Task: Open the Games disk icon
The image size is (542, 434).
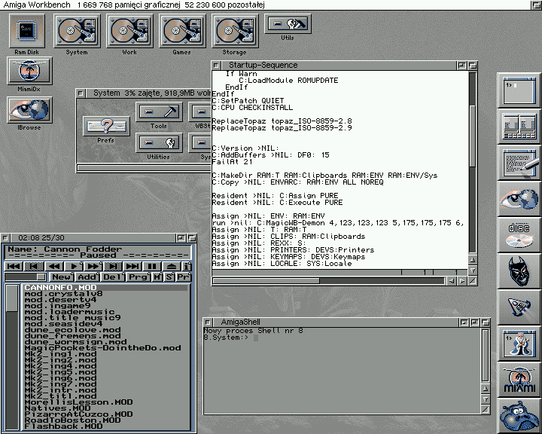Action: click(x=182, y=31)
